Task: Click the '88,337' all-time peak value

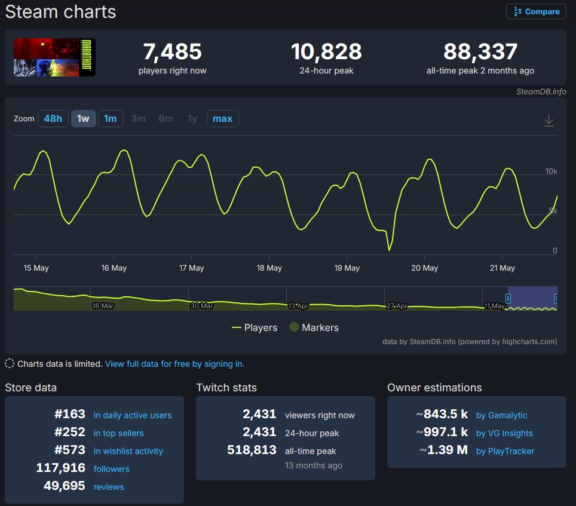Action: tap(480, 51)
